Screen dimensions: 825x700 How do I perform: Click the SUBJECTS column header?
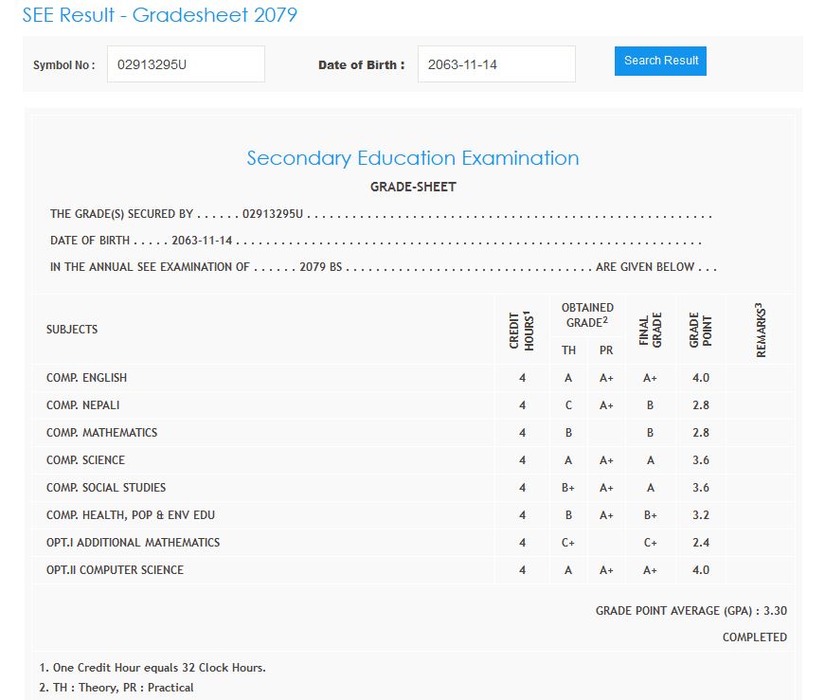(x=72, y=330)
